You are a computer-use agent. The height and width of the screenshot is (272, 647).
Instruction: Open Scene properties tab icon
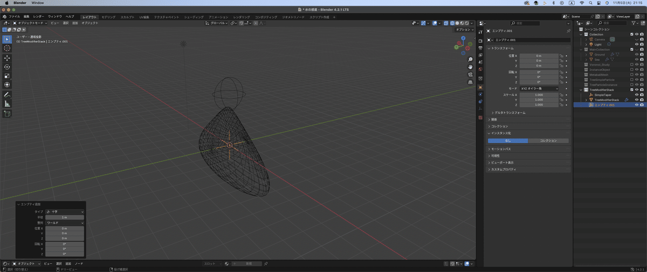(x=480, y=62)
